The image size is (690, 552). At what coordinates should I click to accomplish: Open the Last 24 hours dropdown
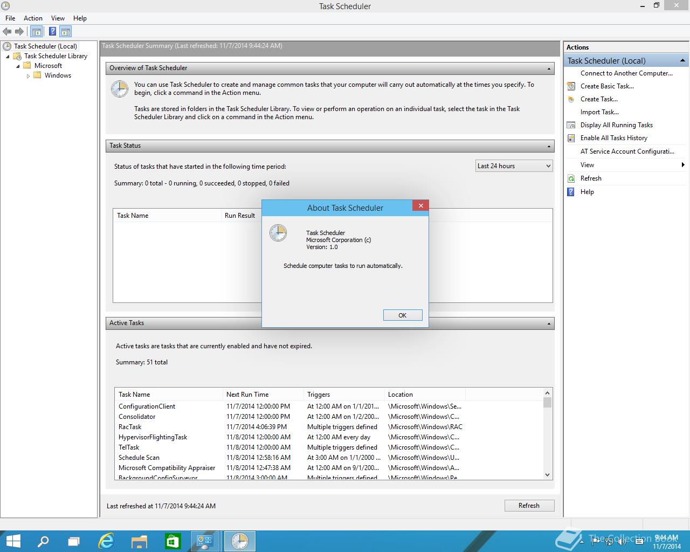514,166
